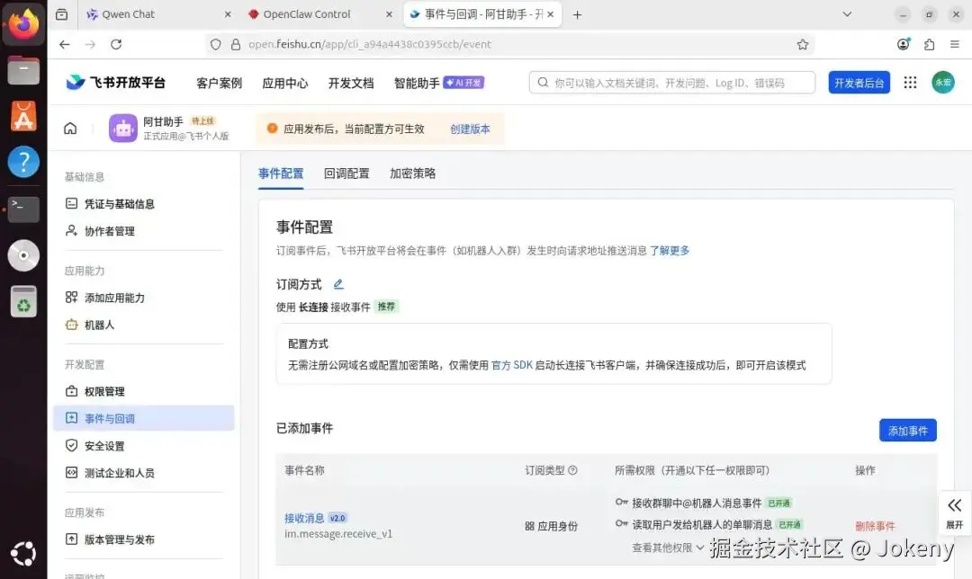Viewport: 972px width, 579px height.
Task: Click the 开发者后台 button
Action: click(x=859, y=83)
